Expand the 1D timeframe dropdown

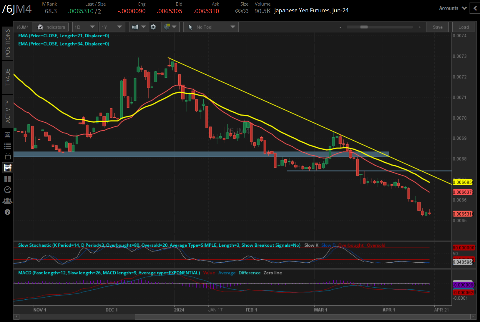tap(85, 27)
